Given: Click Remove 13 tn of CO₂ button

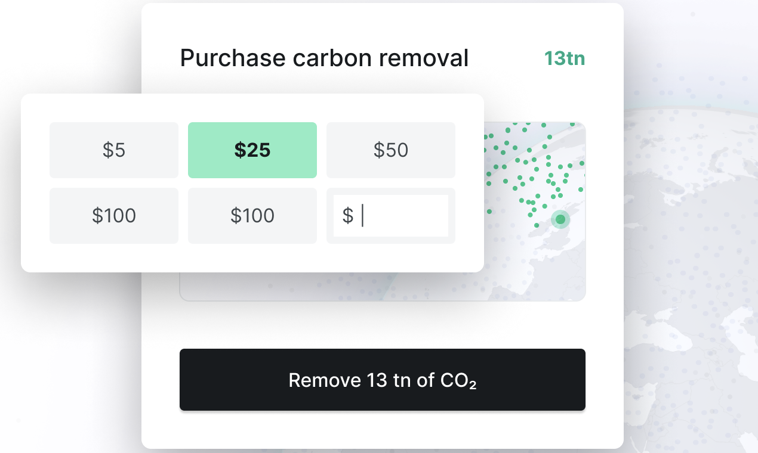Looking at the screenshot, I should (383, 380).
